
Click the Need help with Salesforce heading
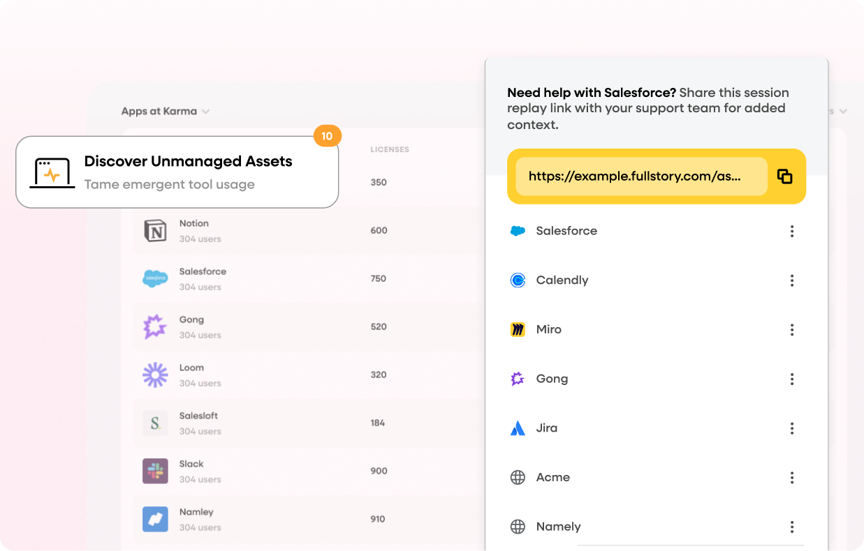592,93
